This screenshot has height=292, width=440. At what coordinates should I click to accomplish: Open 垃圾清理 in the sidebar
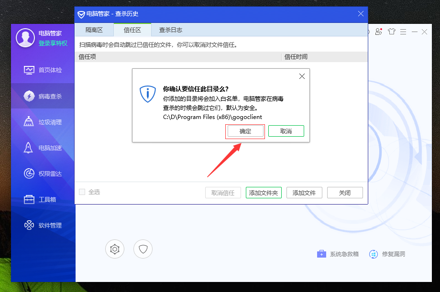[x=43, y=122]
